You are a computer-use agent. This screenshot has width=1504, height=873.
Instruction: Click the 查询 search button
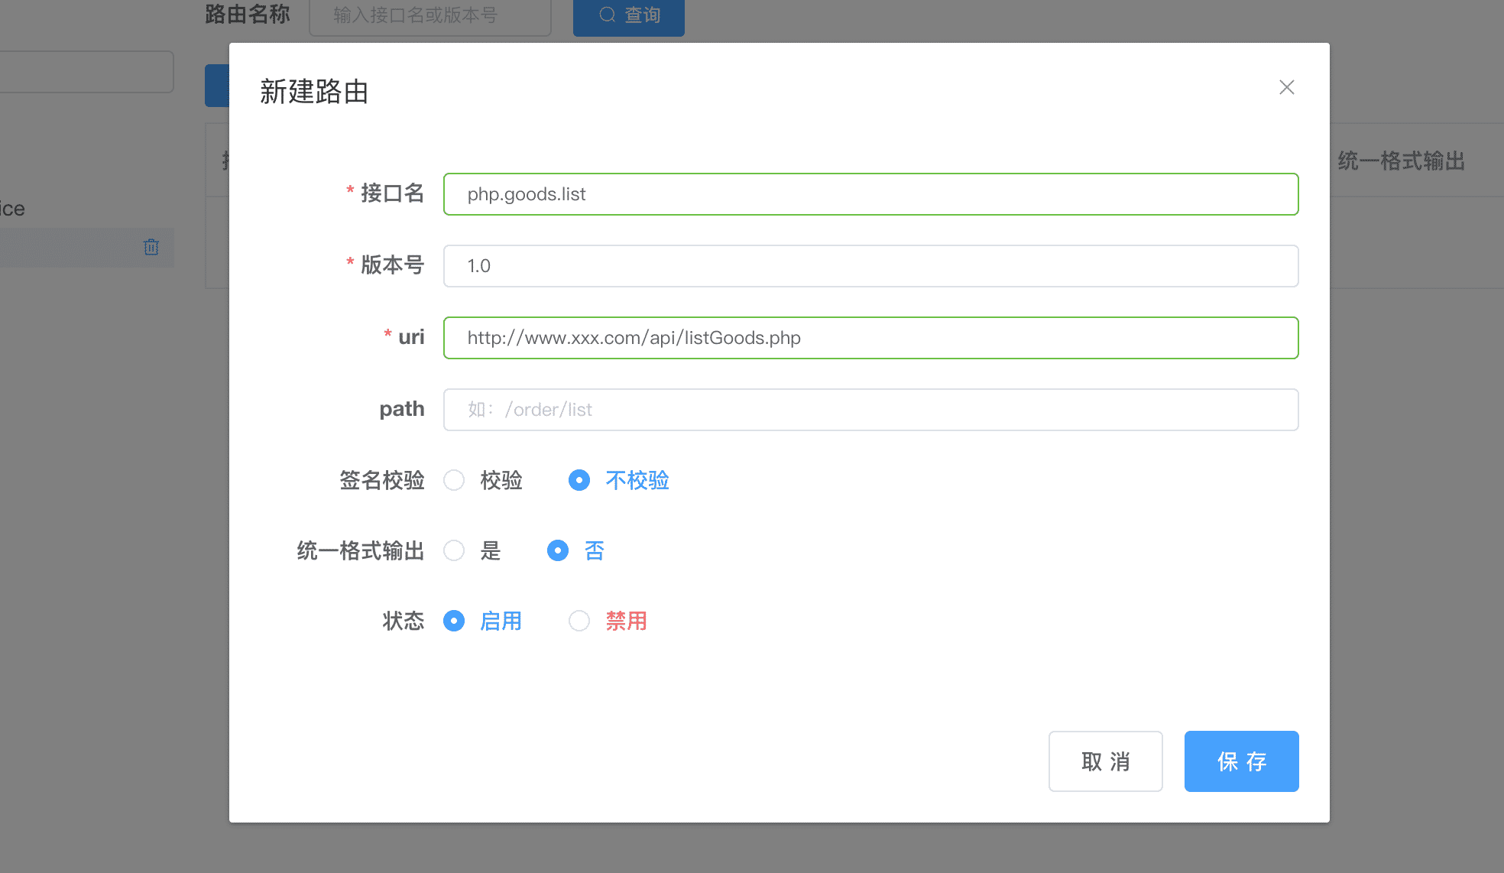point(628,15)
